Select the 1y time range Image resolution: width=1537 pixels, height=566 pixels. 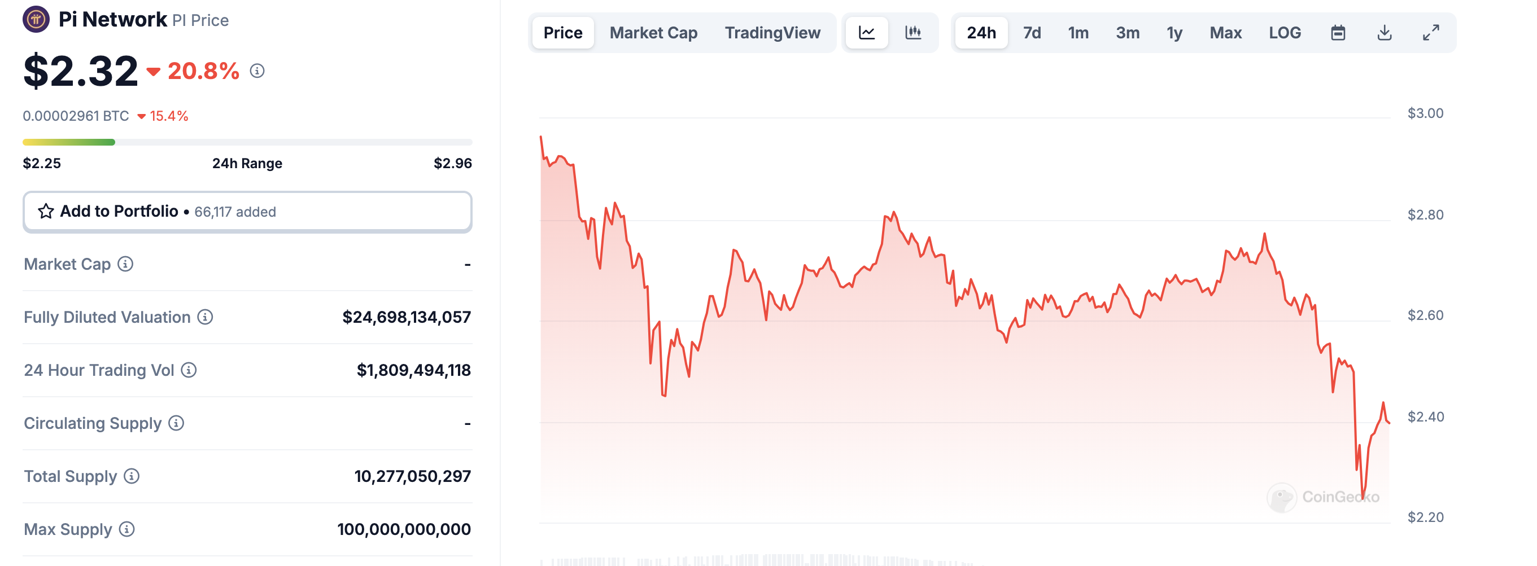(x=1174, y=33)
